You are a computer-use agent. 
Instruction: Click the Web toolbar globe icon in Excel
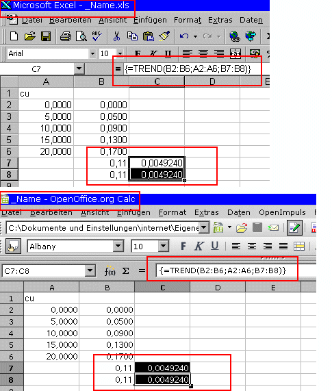[251, 36]
